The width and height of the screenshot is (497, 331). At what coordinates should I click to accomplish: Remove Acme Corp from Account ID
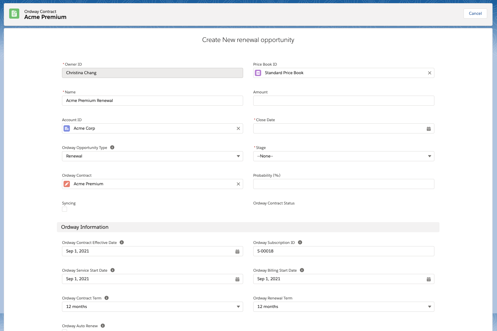click(238, 128)
